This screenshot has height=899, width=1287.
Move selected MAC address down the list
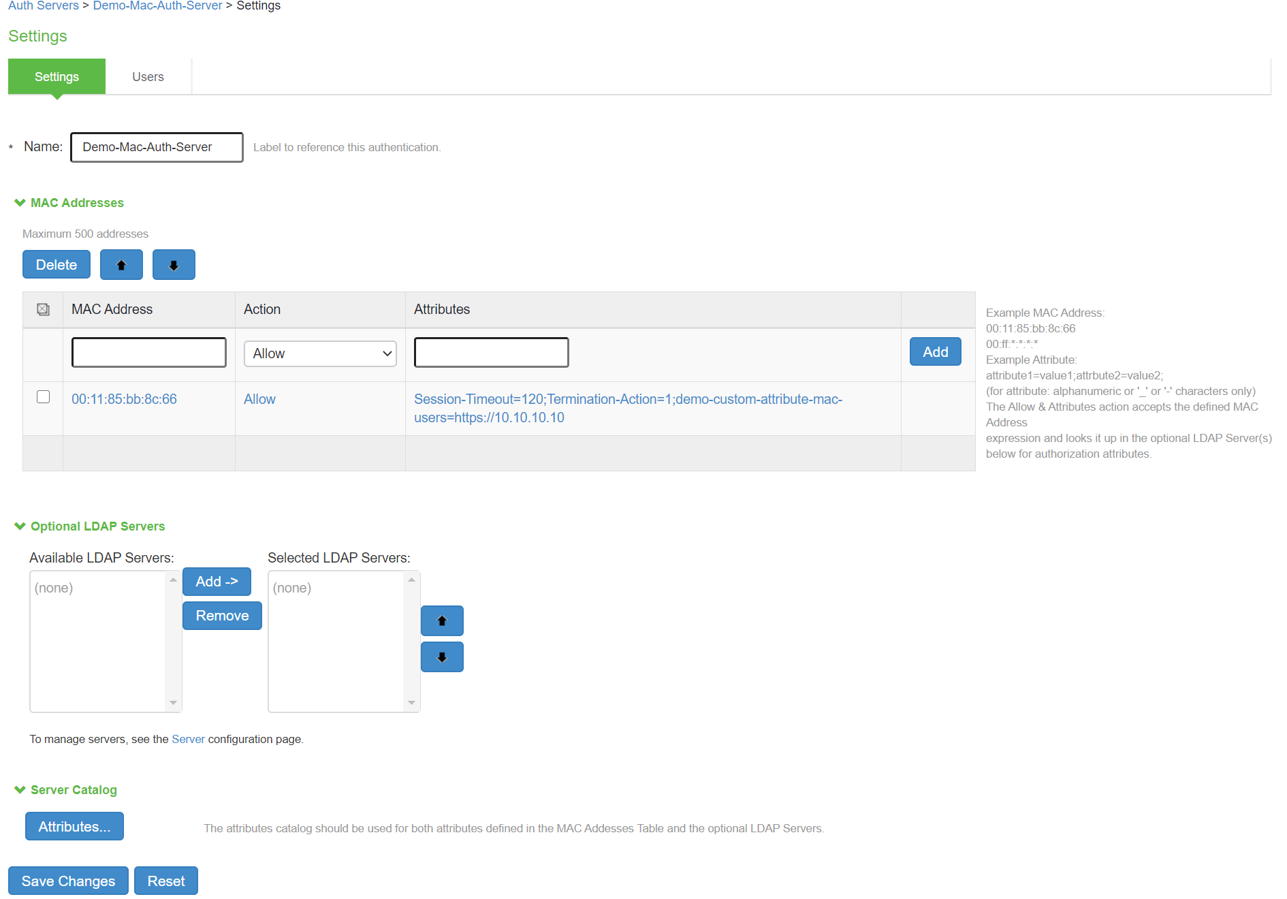[174, 264]
